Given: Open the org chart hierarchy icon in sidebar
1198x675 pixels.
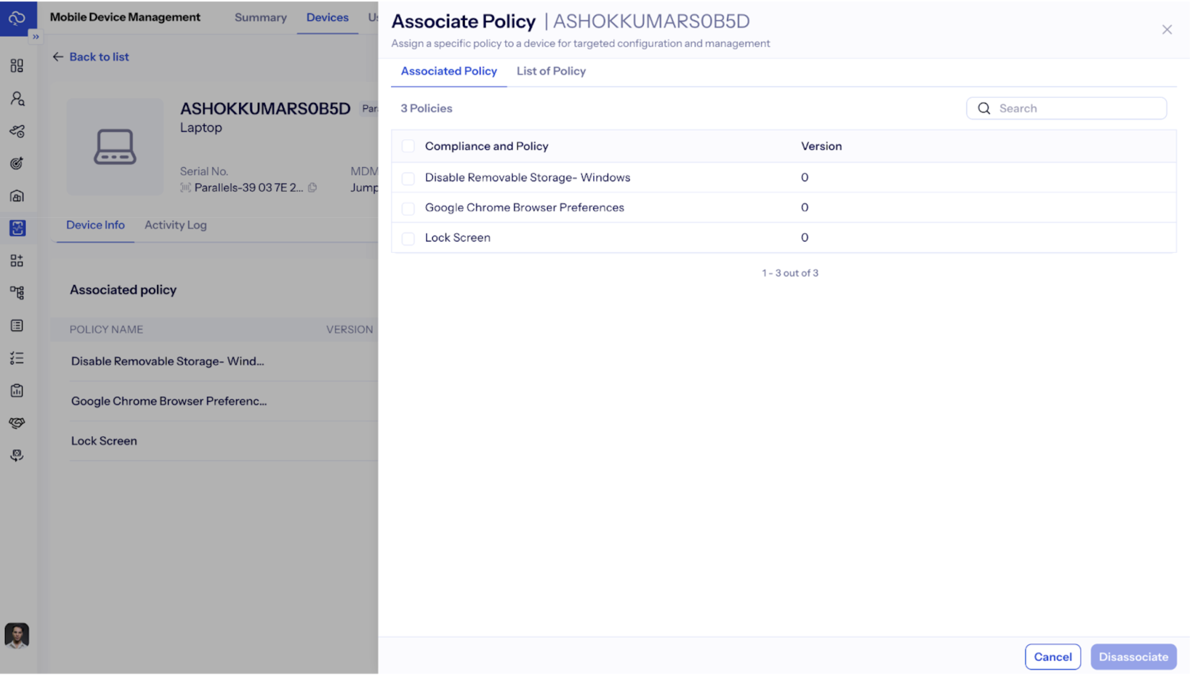Looking at the screenshot, I should (x=17, y=293).
